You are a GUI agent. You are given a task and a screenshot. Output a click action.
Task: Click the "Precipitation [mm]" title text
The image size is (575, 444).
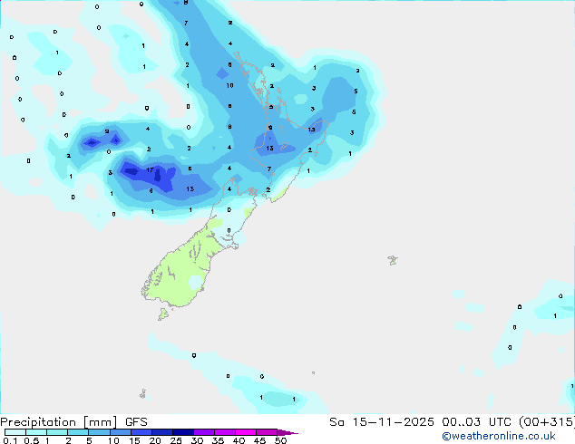tap(59, 422)
